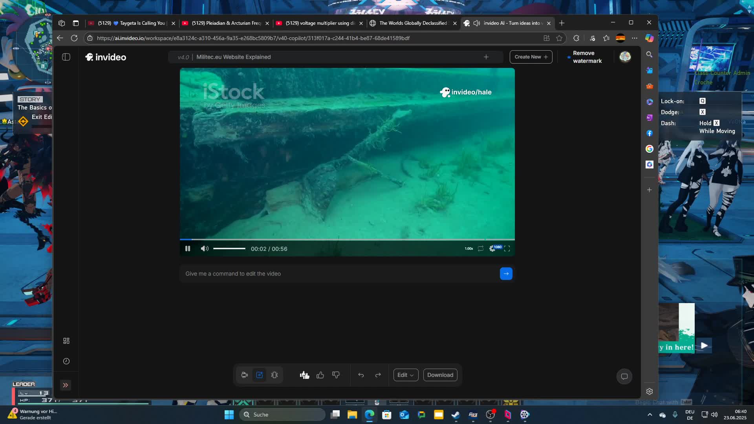Viewport: 754px width, 424px height.
Task: Toggle the left sidebar panel icon
Action: 66,57
